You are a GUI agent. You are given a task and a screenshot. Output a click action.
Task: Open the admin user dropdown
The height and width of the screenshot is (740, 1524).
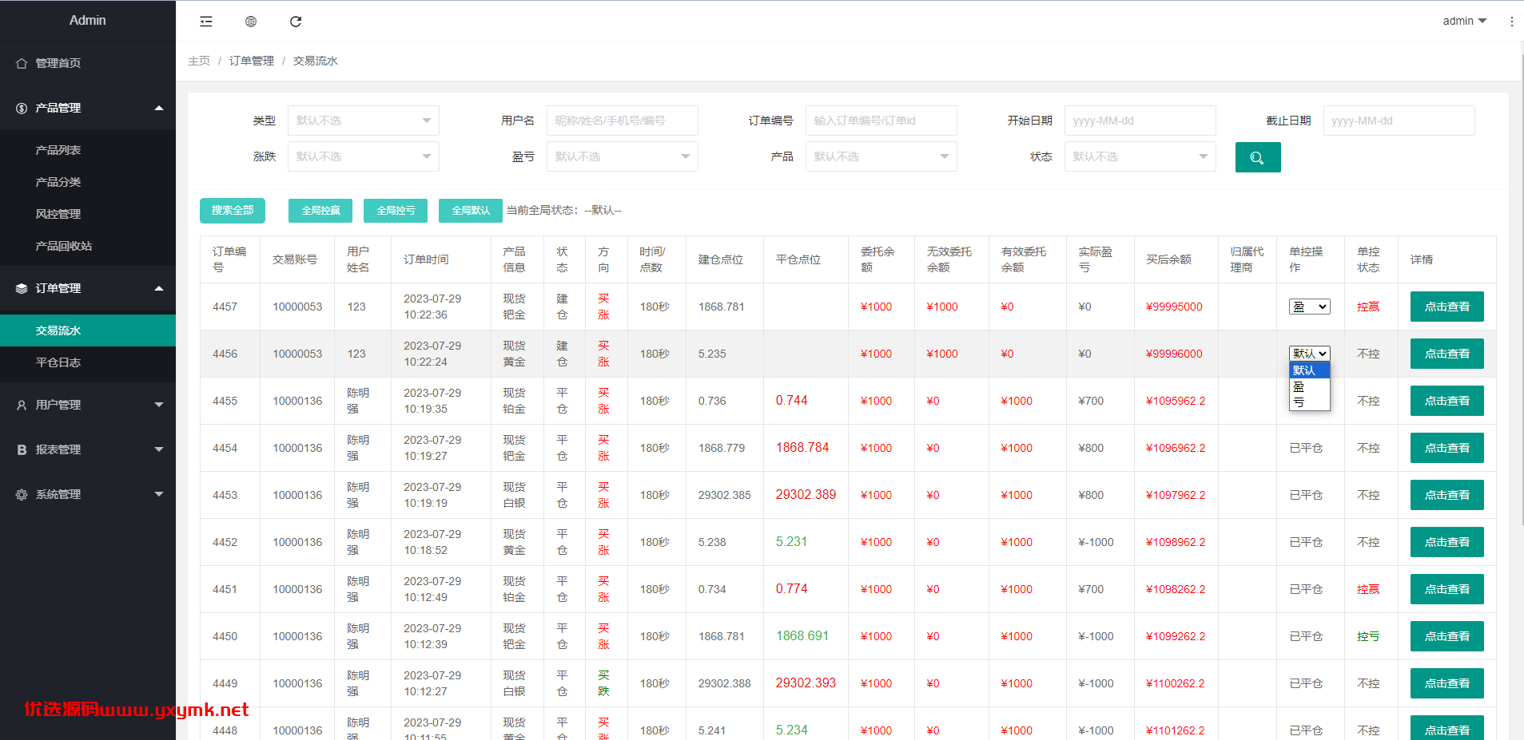coord(1464,21)
